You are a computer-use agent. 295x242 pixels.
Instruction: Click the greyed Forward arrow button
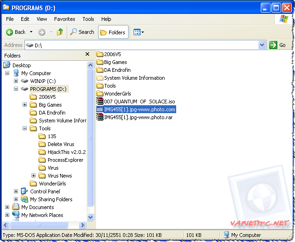coord(42,32)
